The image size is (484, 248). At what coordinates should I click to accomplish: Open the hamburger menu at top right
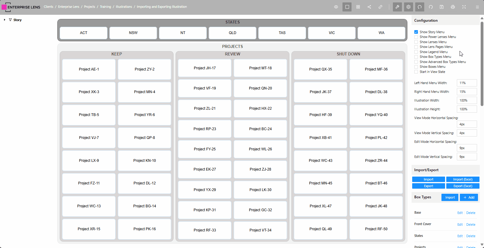point(477,7)
